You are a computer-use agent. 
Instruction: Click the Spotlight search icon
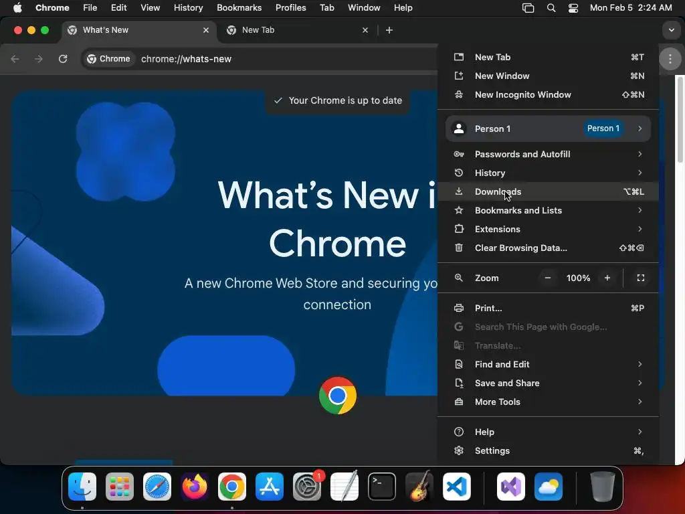click(551, 8)
